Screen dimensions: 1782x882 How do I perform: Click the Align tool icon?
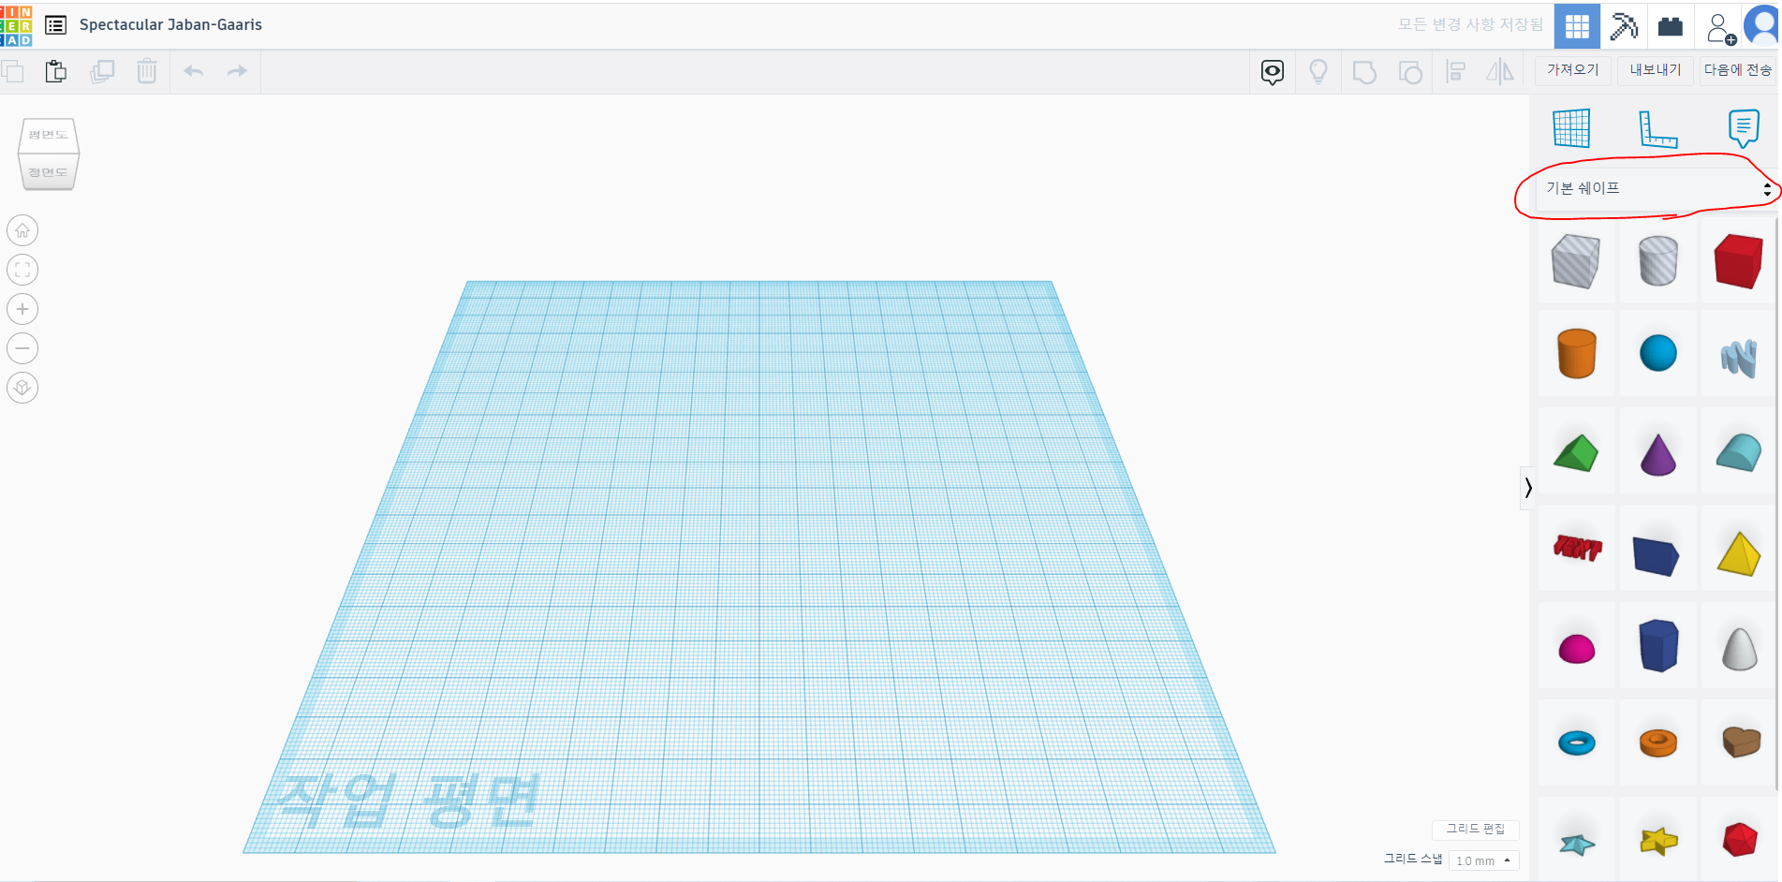(x=1456, y=71)
